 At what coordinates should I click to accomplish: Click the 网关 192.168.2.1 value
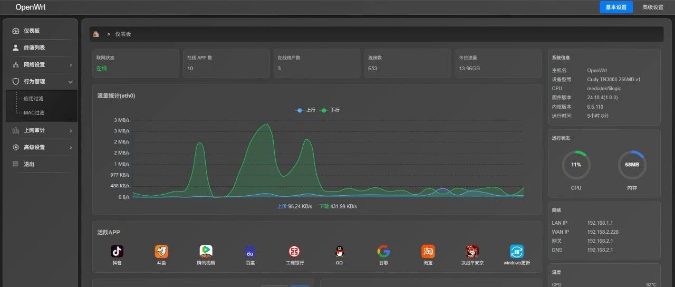[x=600, y=241]
